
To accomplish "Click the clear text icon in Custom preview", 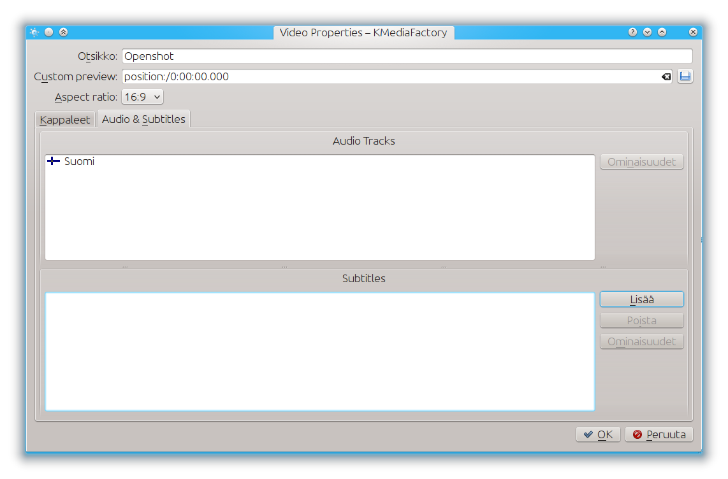I will tap(666, 77).
